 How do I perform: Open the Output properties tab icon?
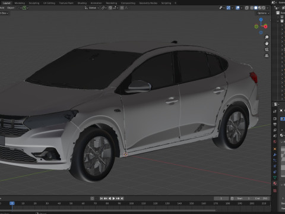275,124
